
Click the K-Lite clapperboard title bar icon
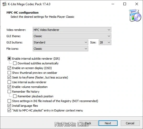click(4, 4)
